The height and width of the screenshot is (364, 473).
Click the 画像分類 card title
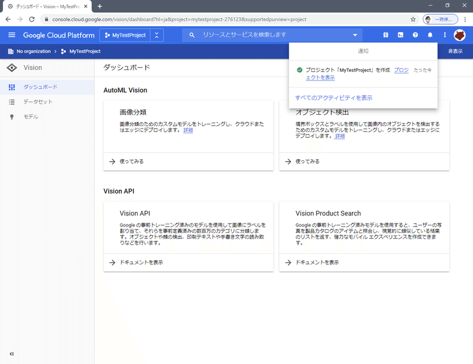click(133, 112)
